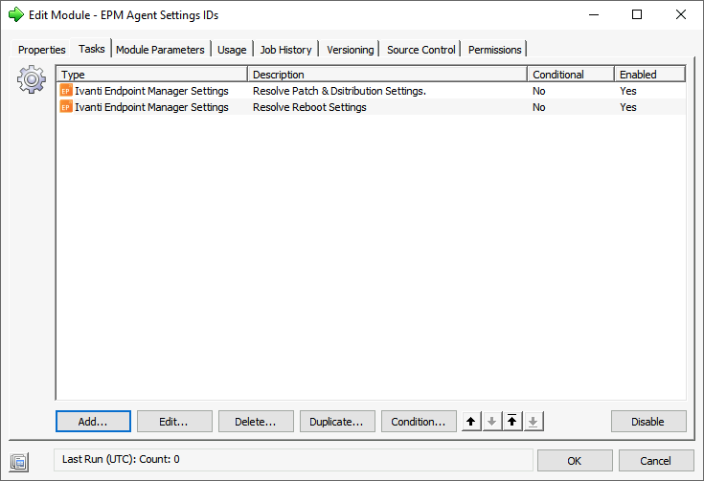Click the log icon near Last Run
Screen dimensions: 704x481
pos(19,462)
